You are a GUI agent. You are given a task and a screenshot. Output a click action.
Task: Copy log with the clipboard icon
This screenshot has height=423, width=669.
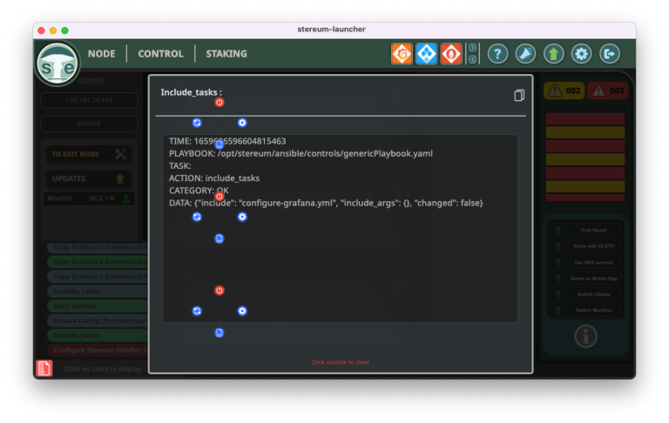click(x=519, y=95)
